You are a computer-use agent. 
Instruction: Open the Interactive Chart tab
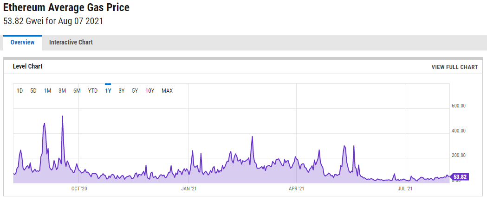(x=71, y=43)
